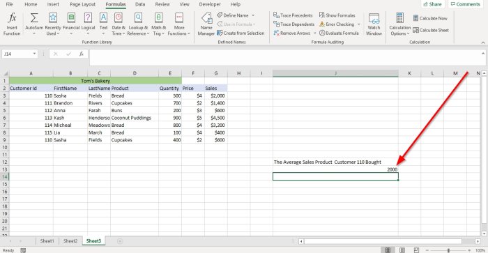The height and width of the screenshot is (253, 488).
Task: Open the Name Box dropdown
Action: (x=34, y=54)
